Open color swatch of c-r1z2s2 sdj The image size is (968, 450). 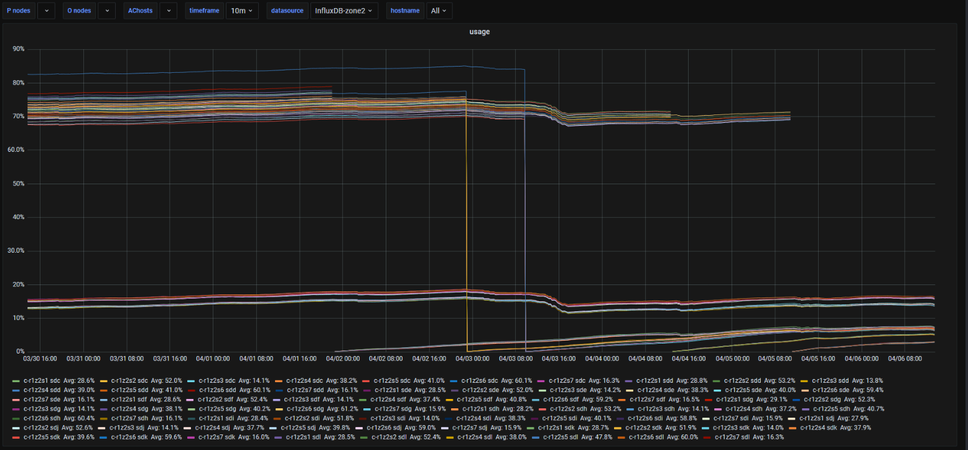pos(16,428)
